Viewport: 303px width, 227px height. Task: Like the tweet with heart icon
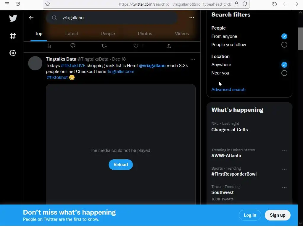click(x=136, y=46)
